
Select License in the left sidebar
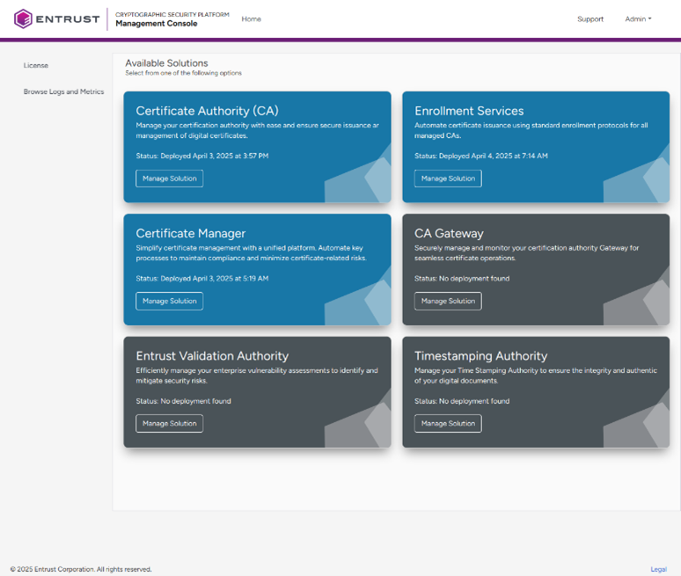coord(36,66)
